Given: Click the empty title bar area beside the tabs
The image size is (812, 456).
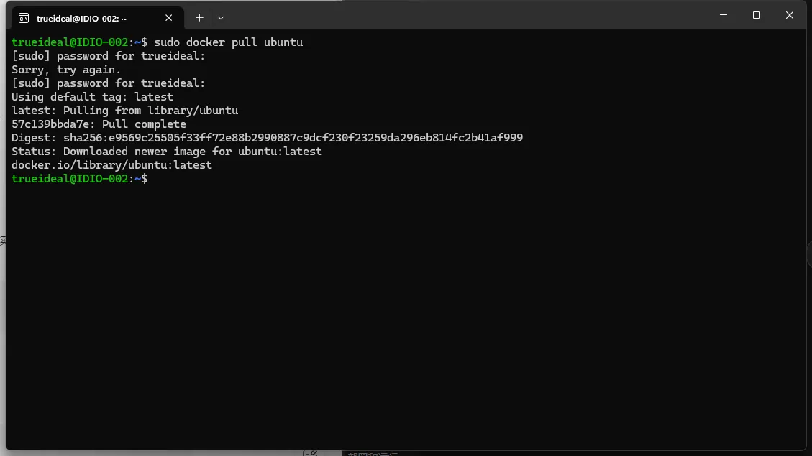Looking at the screenshot, I should [466, 16].
